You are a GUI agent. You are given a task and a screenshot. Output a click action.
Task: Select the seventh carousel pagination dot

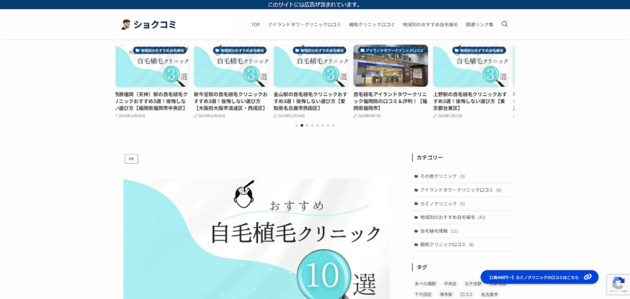(x=328, y=126)
